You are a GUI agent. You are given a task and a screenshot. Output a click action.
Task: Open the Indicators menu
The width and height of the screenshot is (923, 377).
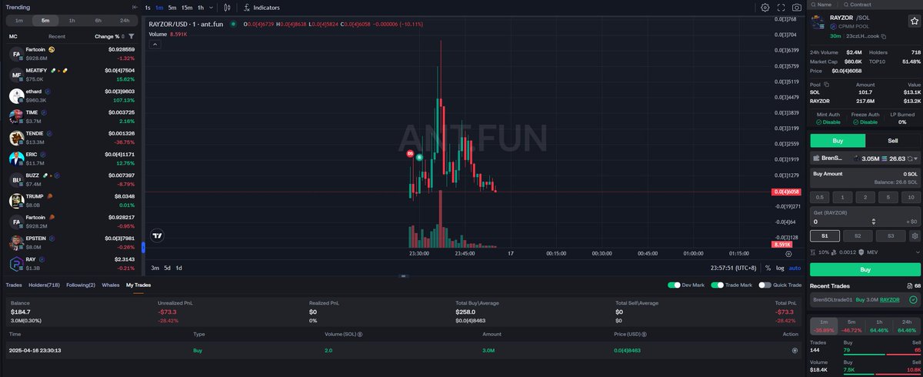pyautogui.click(x=262, y=8)
